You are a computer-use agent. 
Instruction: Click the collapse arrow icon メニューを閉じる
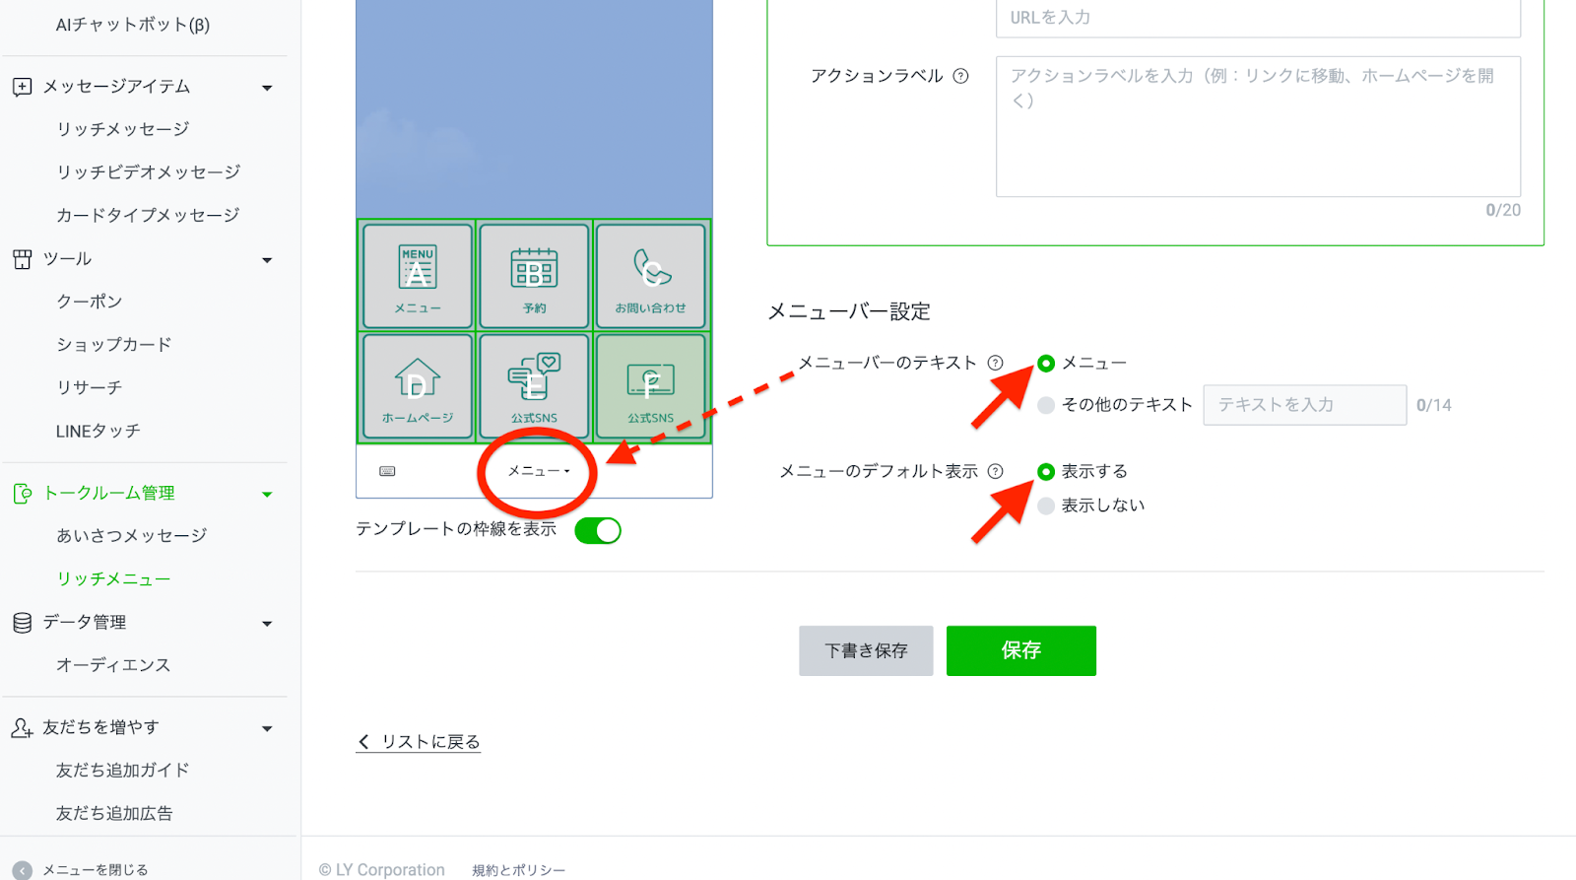[x=23, y=870]
